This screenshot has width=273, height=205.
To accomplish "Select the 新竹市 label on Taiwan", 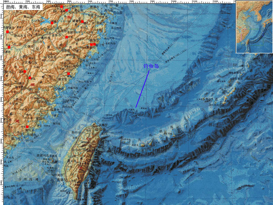I will click(76, 132).
